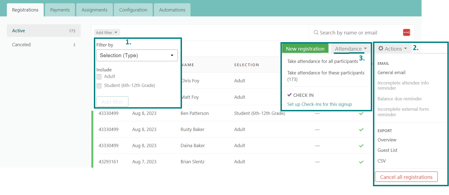Click the Search by name or email field
Image resolution: width=449 pixels, height=195 pixels.
(x=357, y=33)
